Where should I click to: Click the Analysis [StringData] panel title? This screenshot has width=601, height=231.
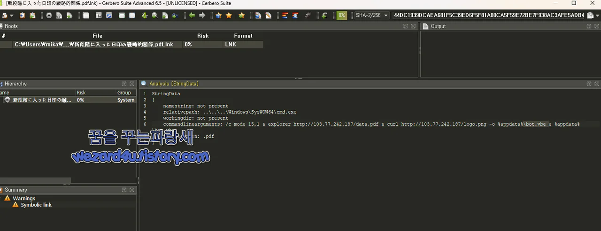[x=174, y=84]
